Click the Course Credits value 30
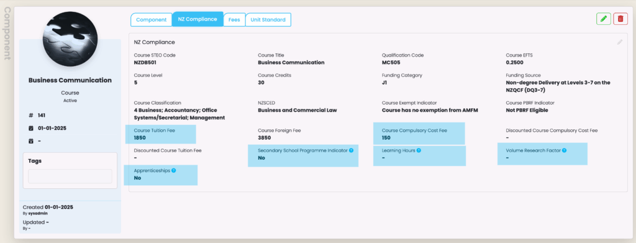This screenshot has height=243, width=636. 261,83
